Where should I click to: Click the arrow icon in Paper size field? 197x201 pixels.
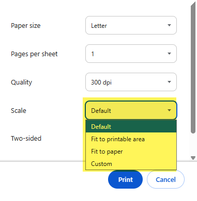click(x=169, y=25)
